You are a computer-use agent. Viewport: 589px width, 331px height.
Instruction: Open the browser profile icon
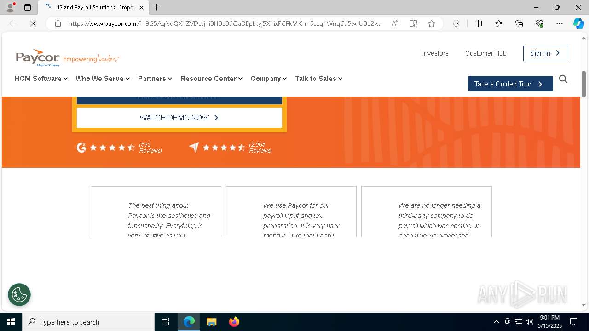pos(10,7)
